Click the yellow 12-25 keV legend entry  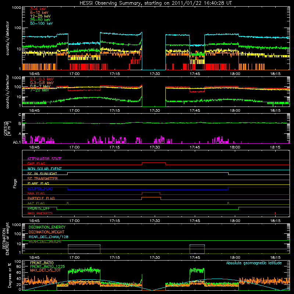40,16
